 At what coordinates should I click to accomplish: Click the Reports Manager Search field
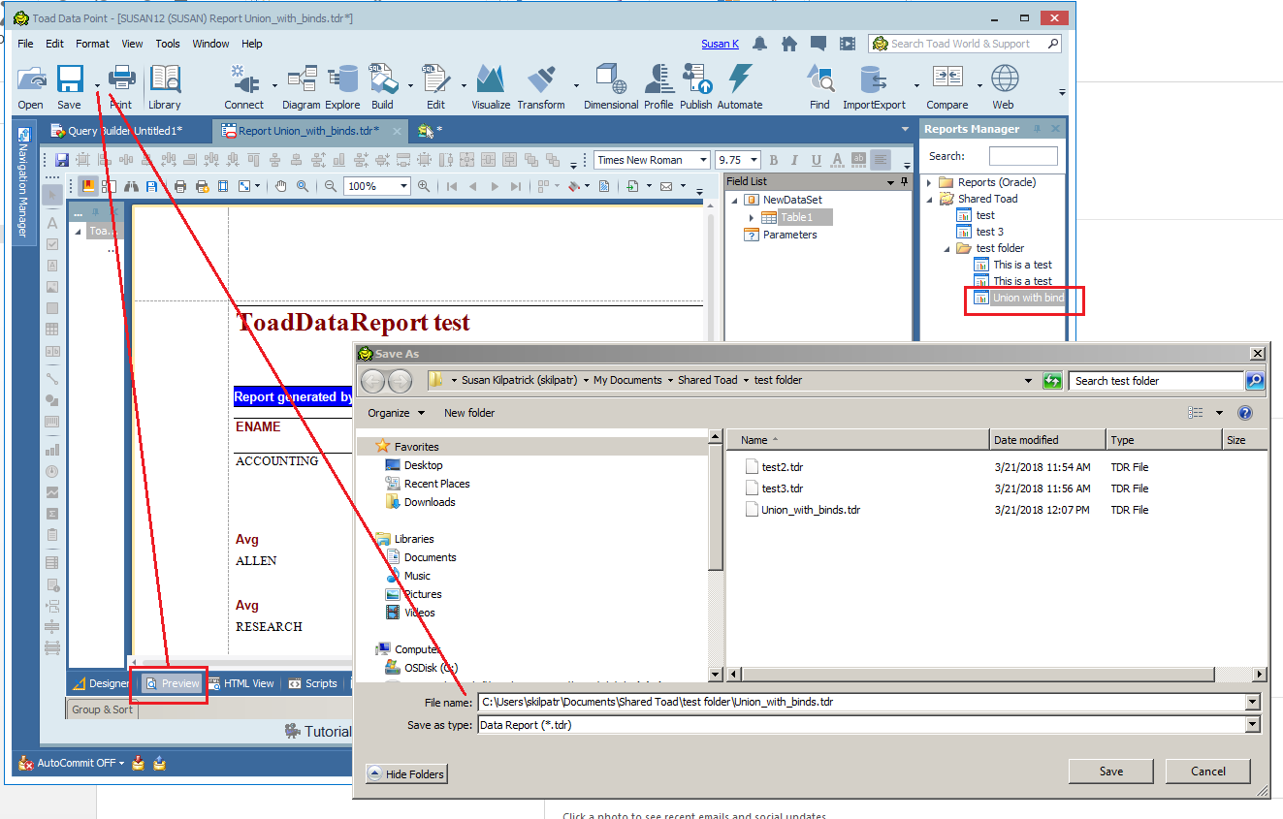(1023, 156)
